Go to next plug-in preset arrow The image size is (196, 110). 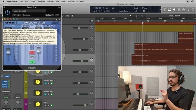[x=18, y=15]
